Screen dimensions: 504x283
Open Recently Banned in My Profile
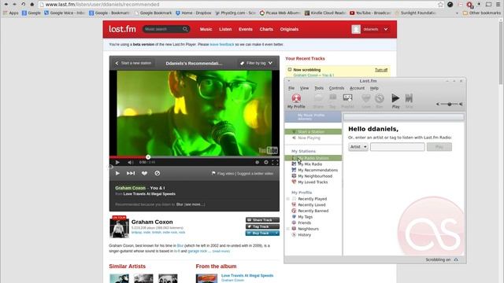point(313,211)
